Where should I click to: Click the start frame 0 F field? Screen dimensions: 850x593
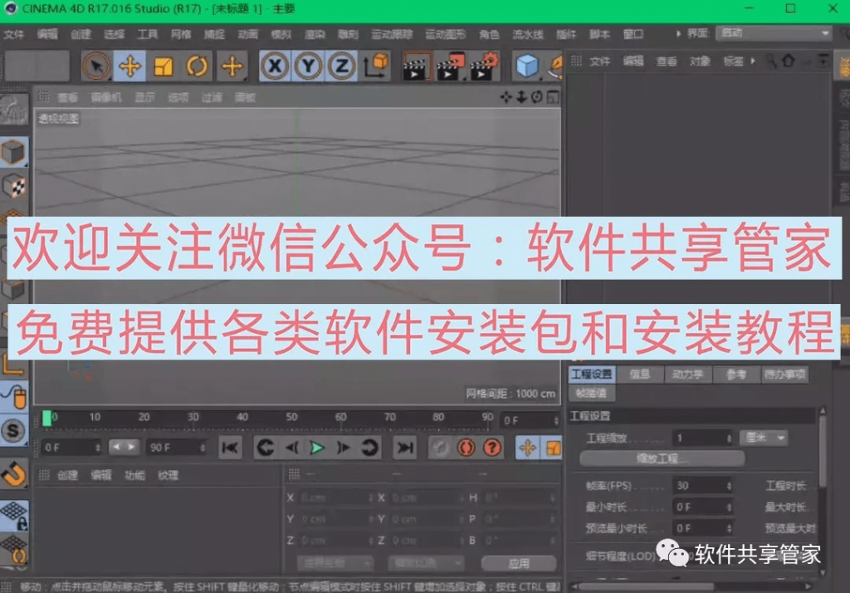pos(71,448)
